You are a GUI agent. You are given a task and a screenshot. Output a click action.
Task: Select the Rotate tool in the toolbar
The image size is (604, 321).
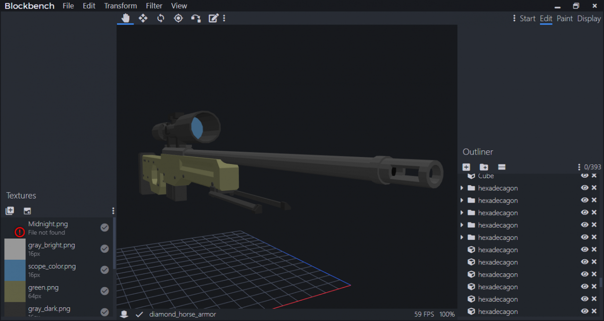click(x=161, y=18)
